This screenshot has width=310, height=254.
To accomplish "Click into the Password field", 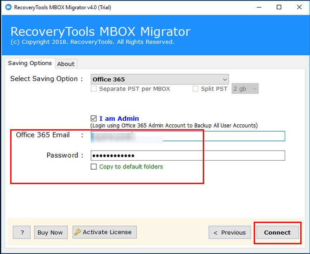I will pyautogui.click(x=188, y=156).
